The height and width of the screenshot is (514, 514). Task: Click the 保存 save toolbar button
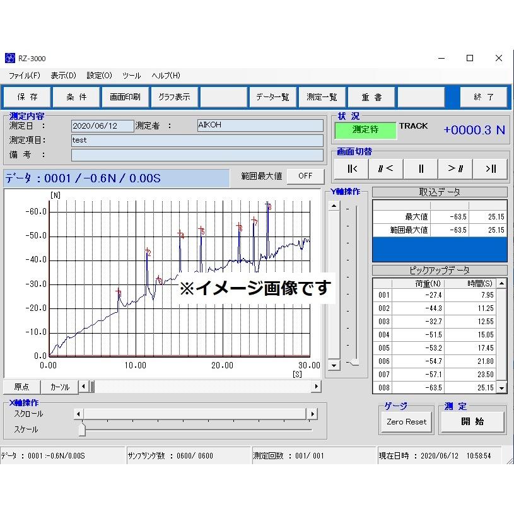pyautogui.click(x=28, y=97)
